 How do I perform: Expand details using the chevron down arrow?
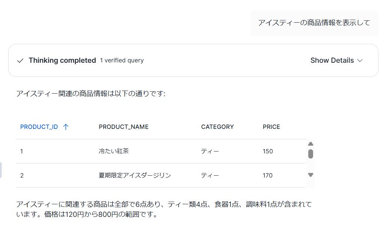click(360, 61)
